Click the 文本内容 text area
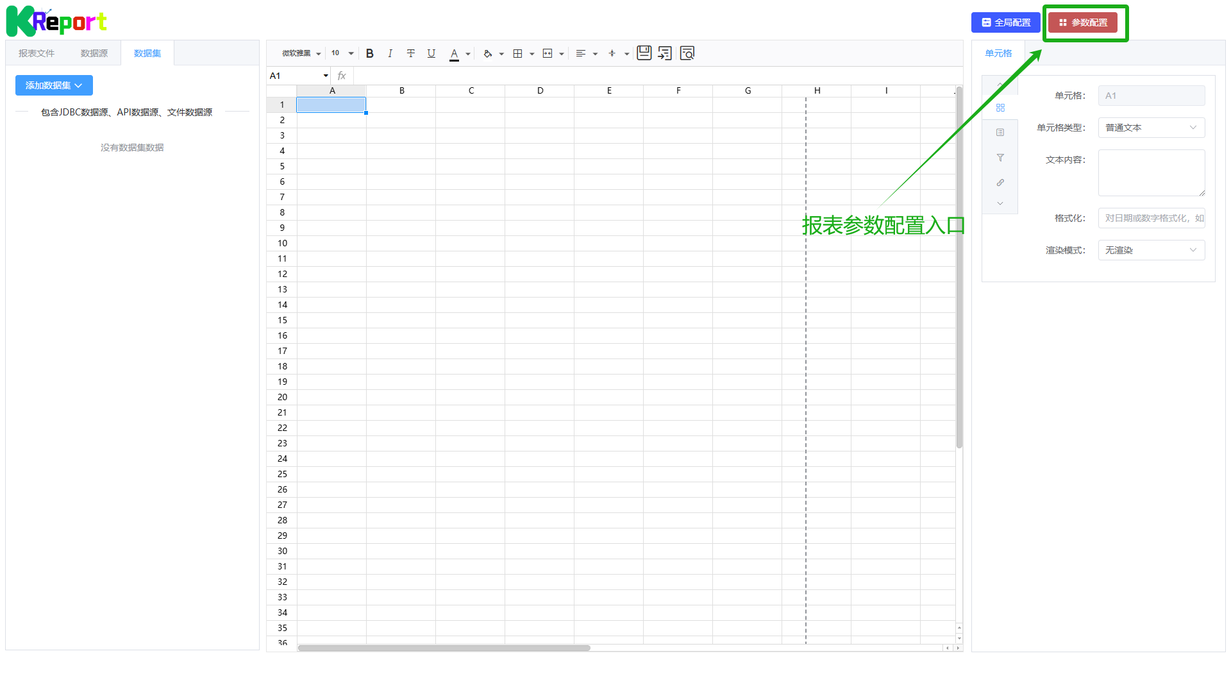 pos(1151,173)
